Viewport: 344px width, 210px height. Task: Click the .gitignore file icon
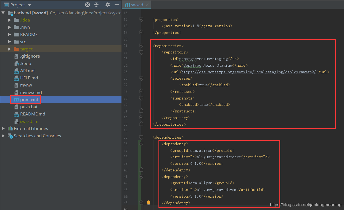16,56
